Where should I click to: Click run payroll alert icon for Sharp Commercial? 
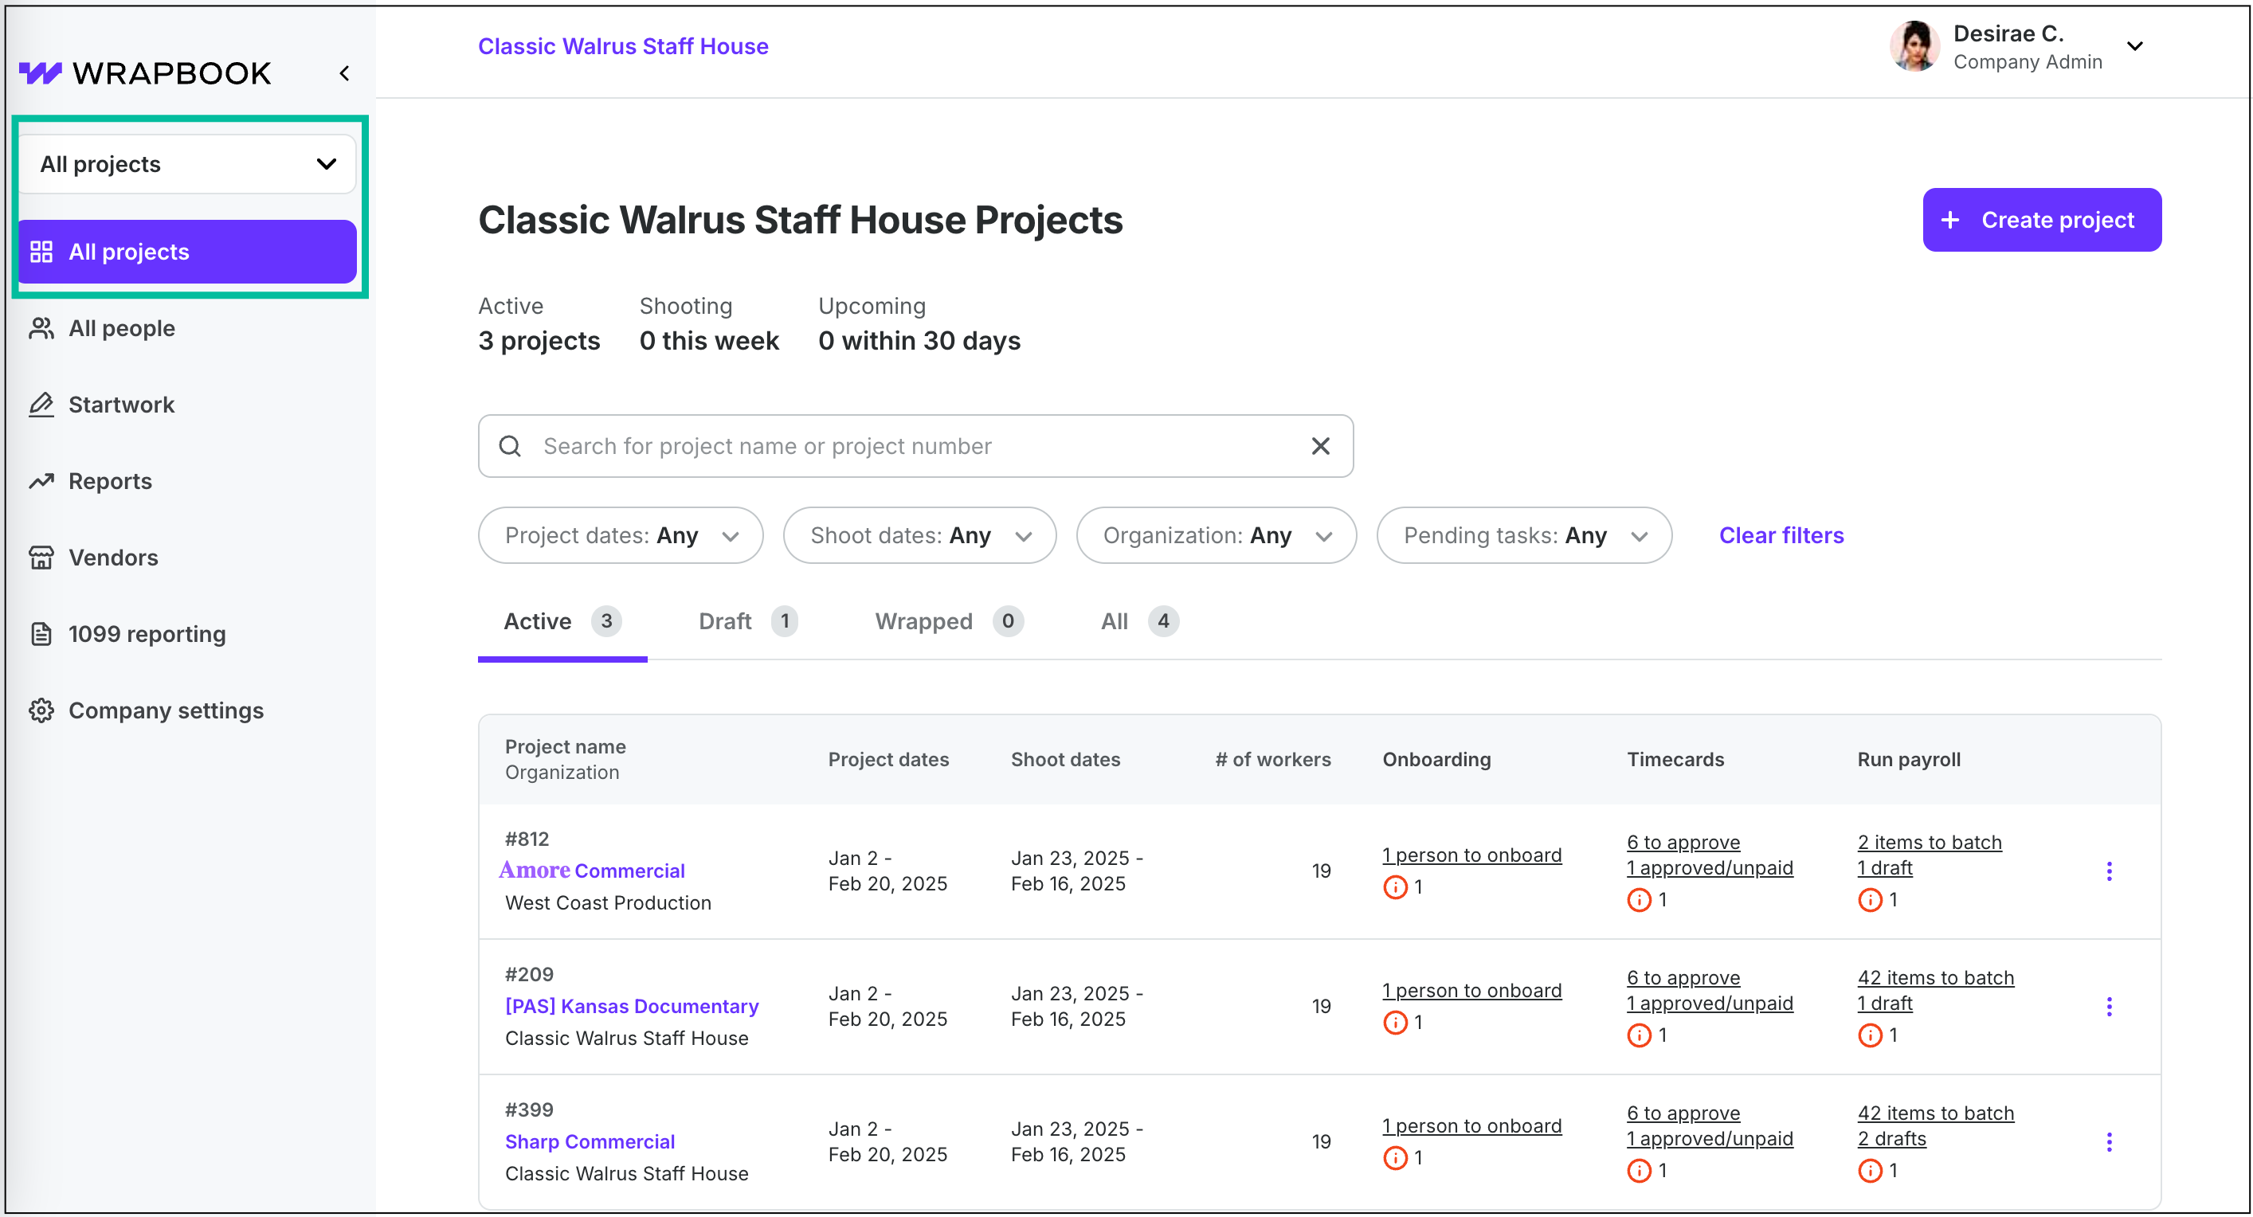click(x=1870, y=1172)
